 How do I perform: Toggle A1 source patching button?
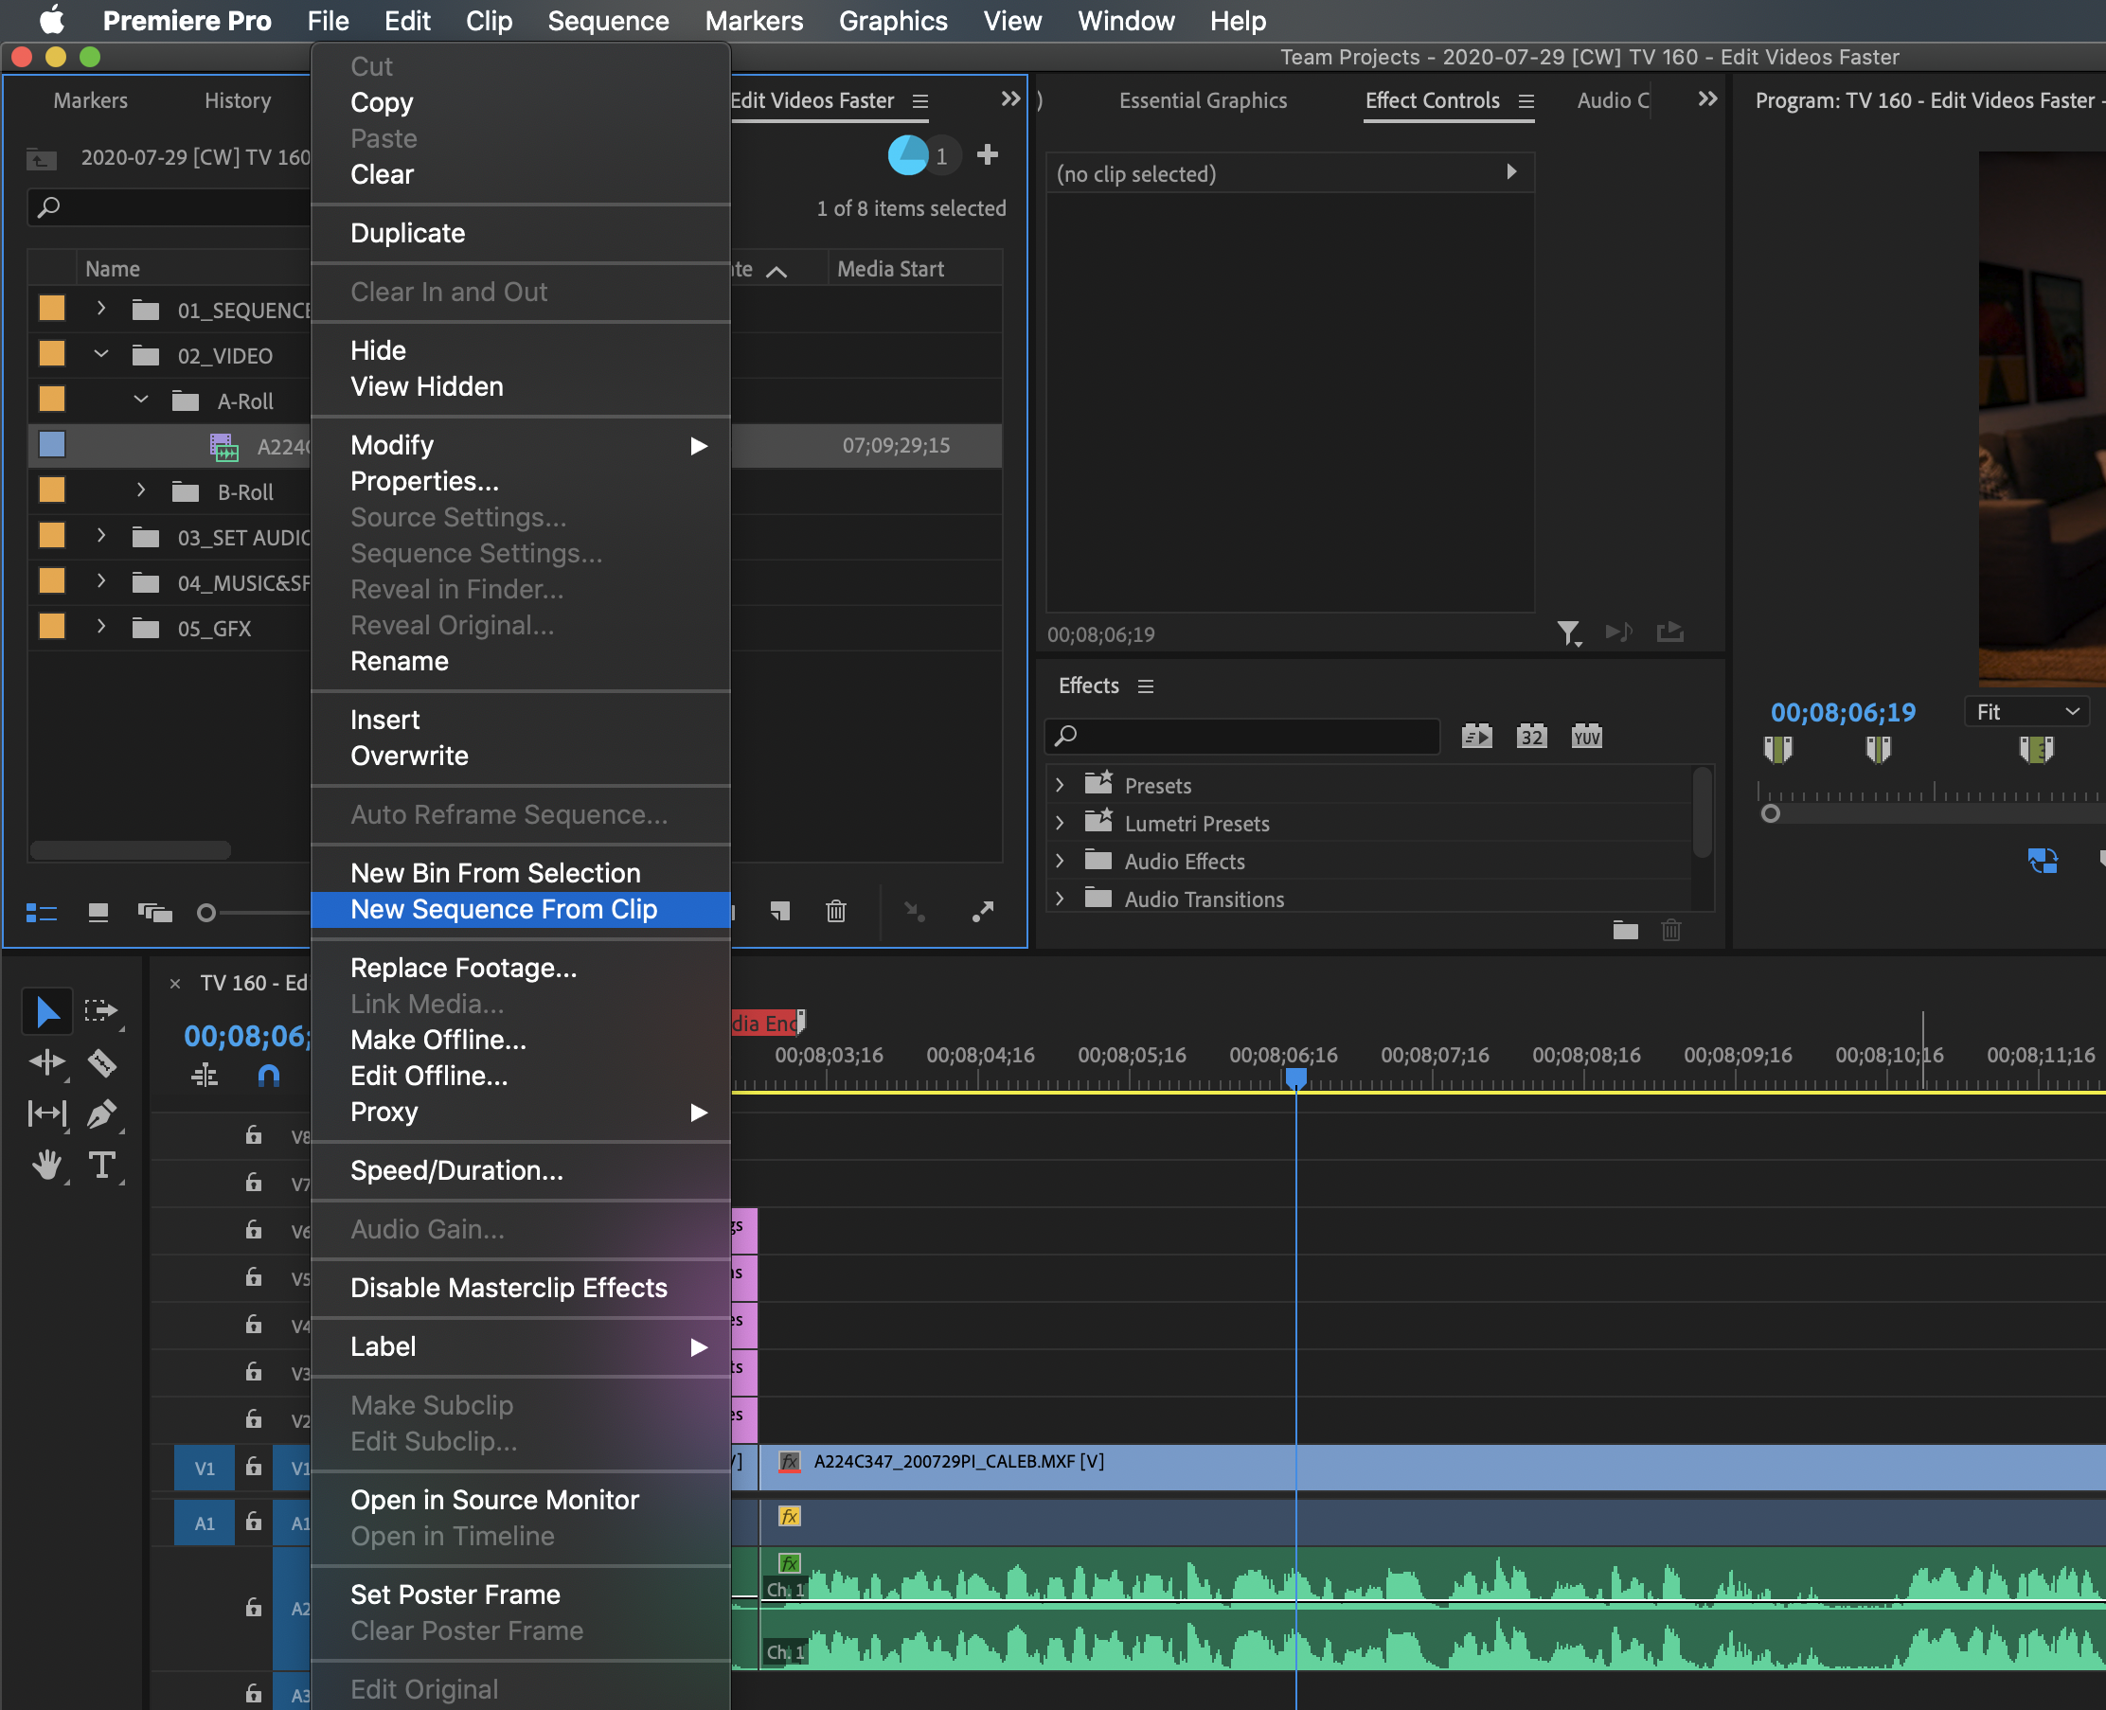pyautogui.click(x=204, y=1523)
